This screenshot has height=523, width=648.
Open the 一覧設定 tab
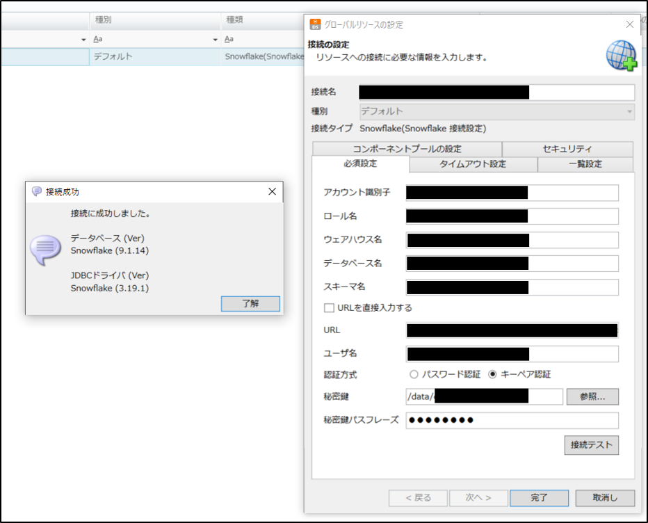point(585,164)
